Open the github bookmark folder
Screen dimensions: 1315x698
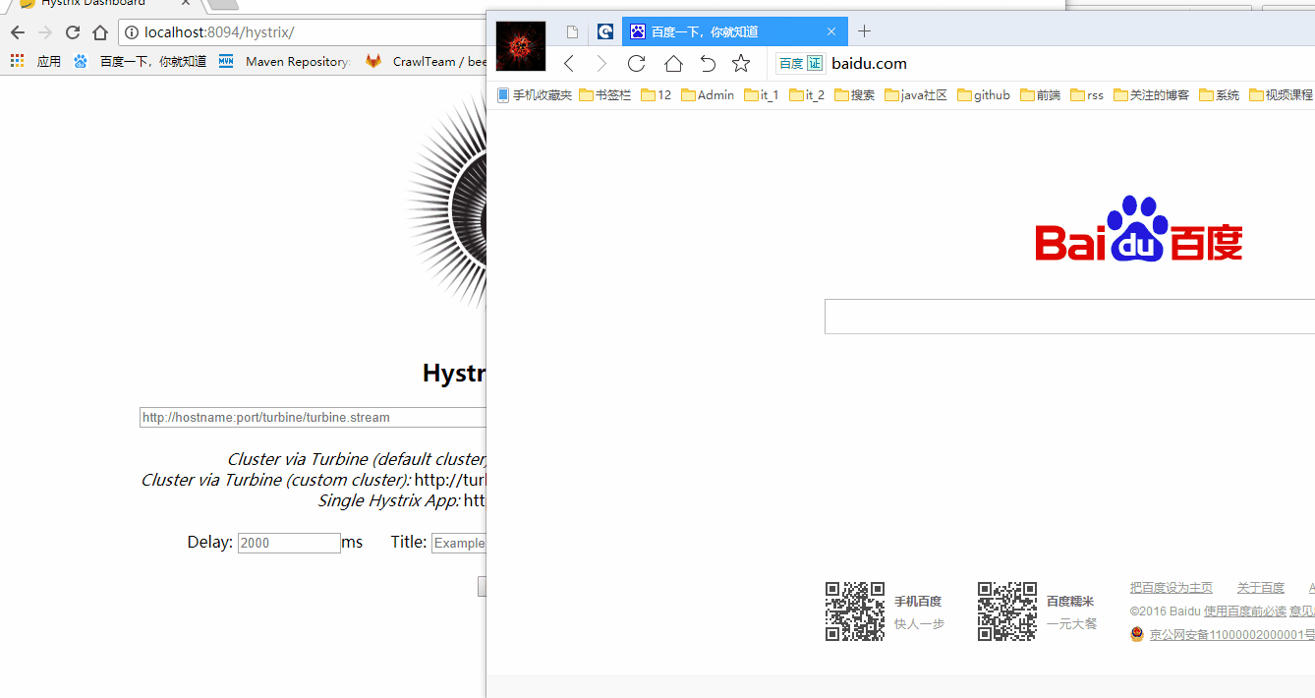(x=984, y=95)
